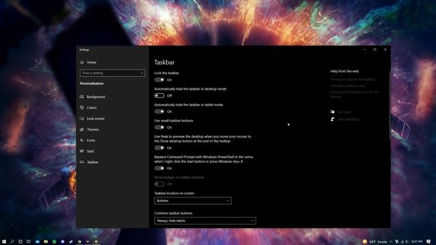436x245 pixels.
Task: Click the Give feedback person icon
Action: (332, 119)
